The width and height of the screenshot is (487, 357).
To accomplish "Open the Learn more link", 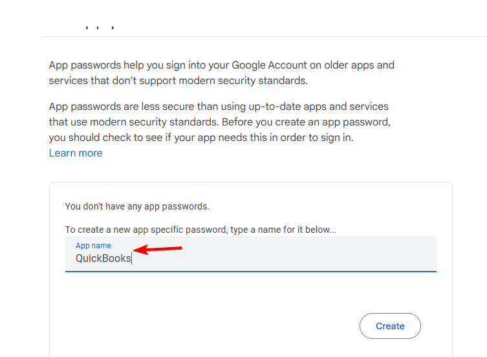I will click(76, 153).
